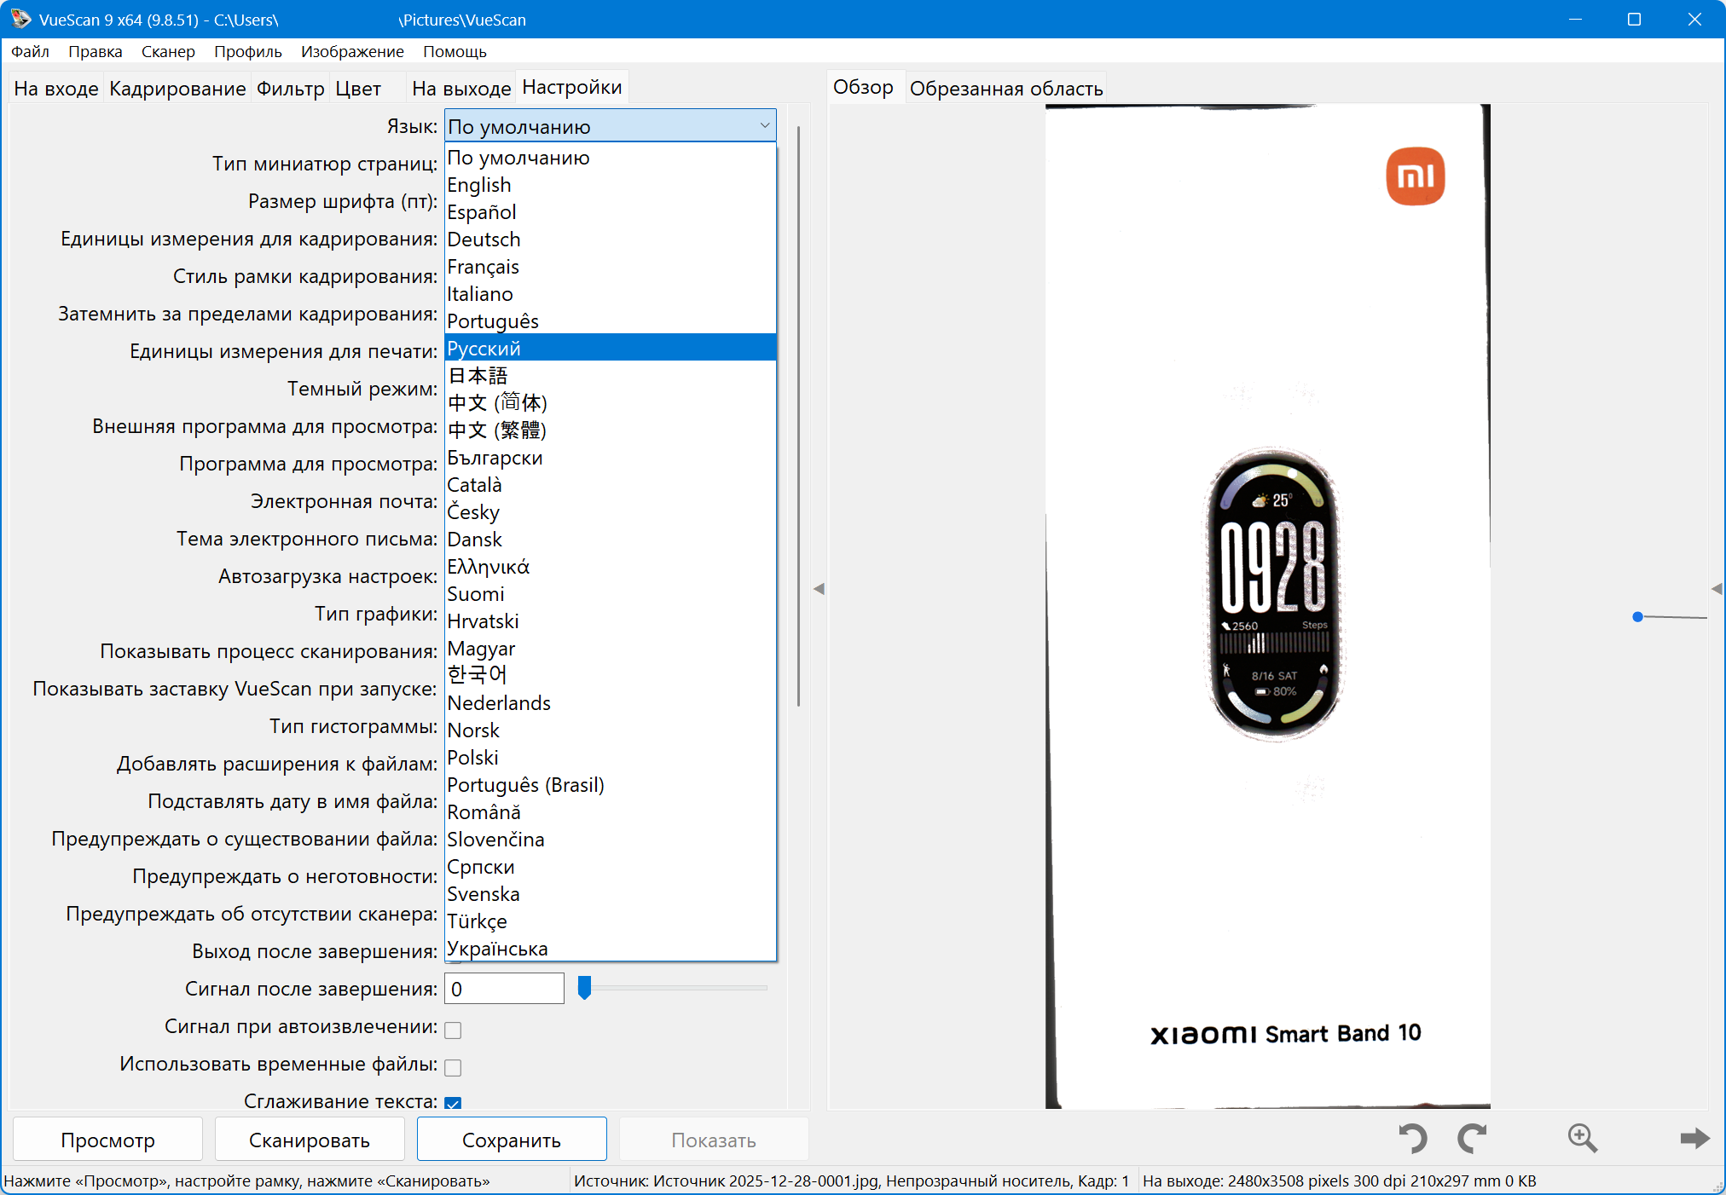The width and height of the screenshot is (1726, 1195).
Task: Rotate image right with clockwise arrow
Action: [x=1472, y=1138]
